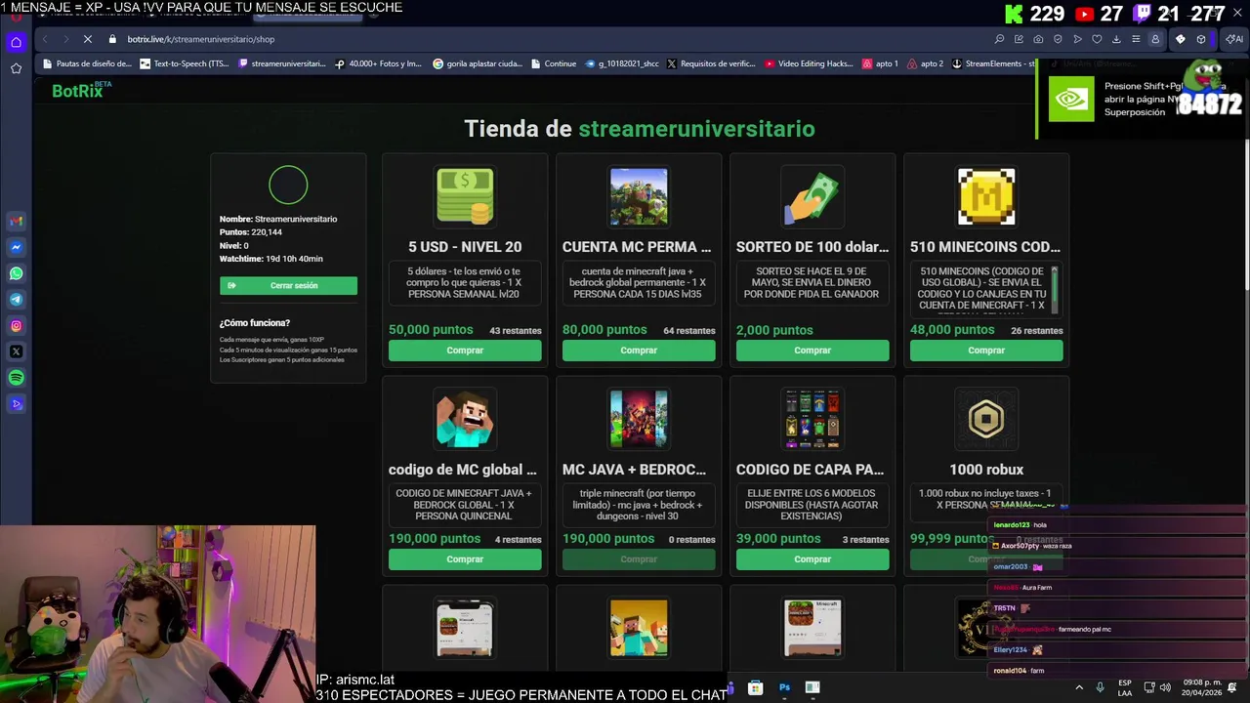This screenshot has width=1250, height=703.
Task: Click the SORTEO hand-with-cash thumbnail
Action: (812, 196)
